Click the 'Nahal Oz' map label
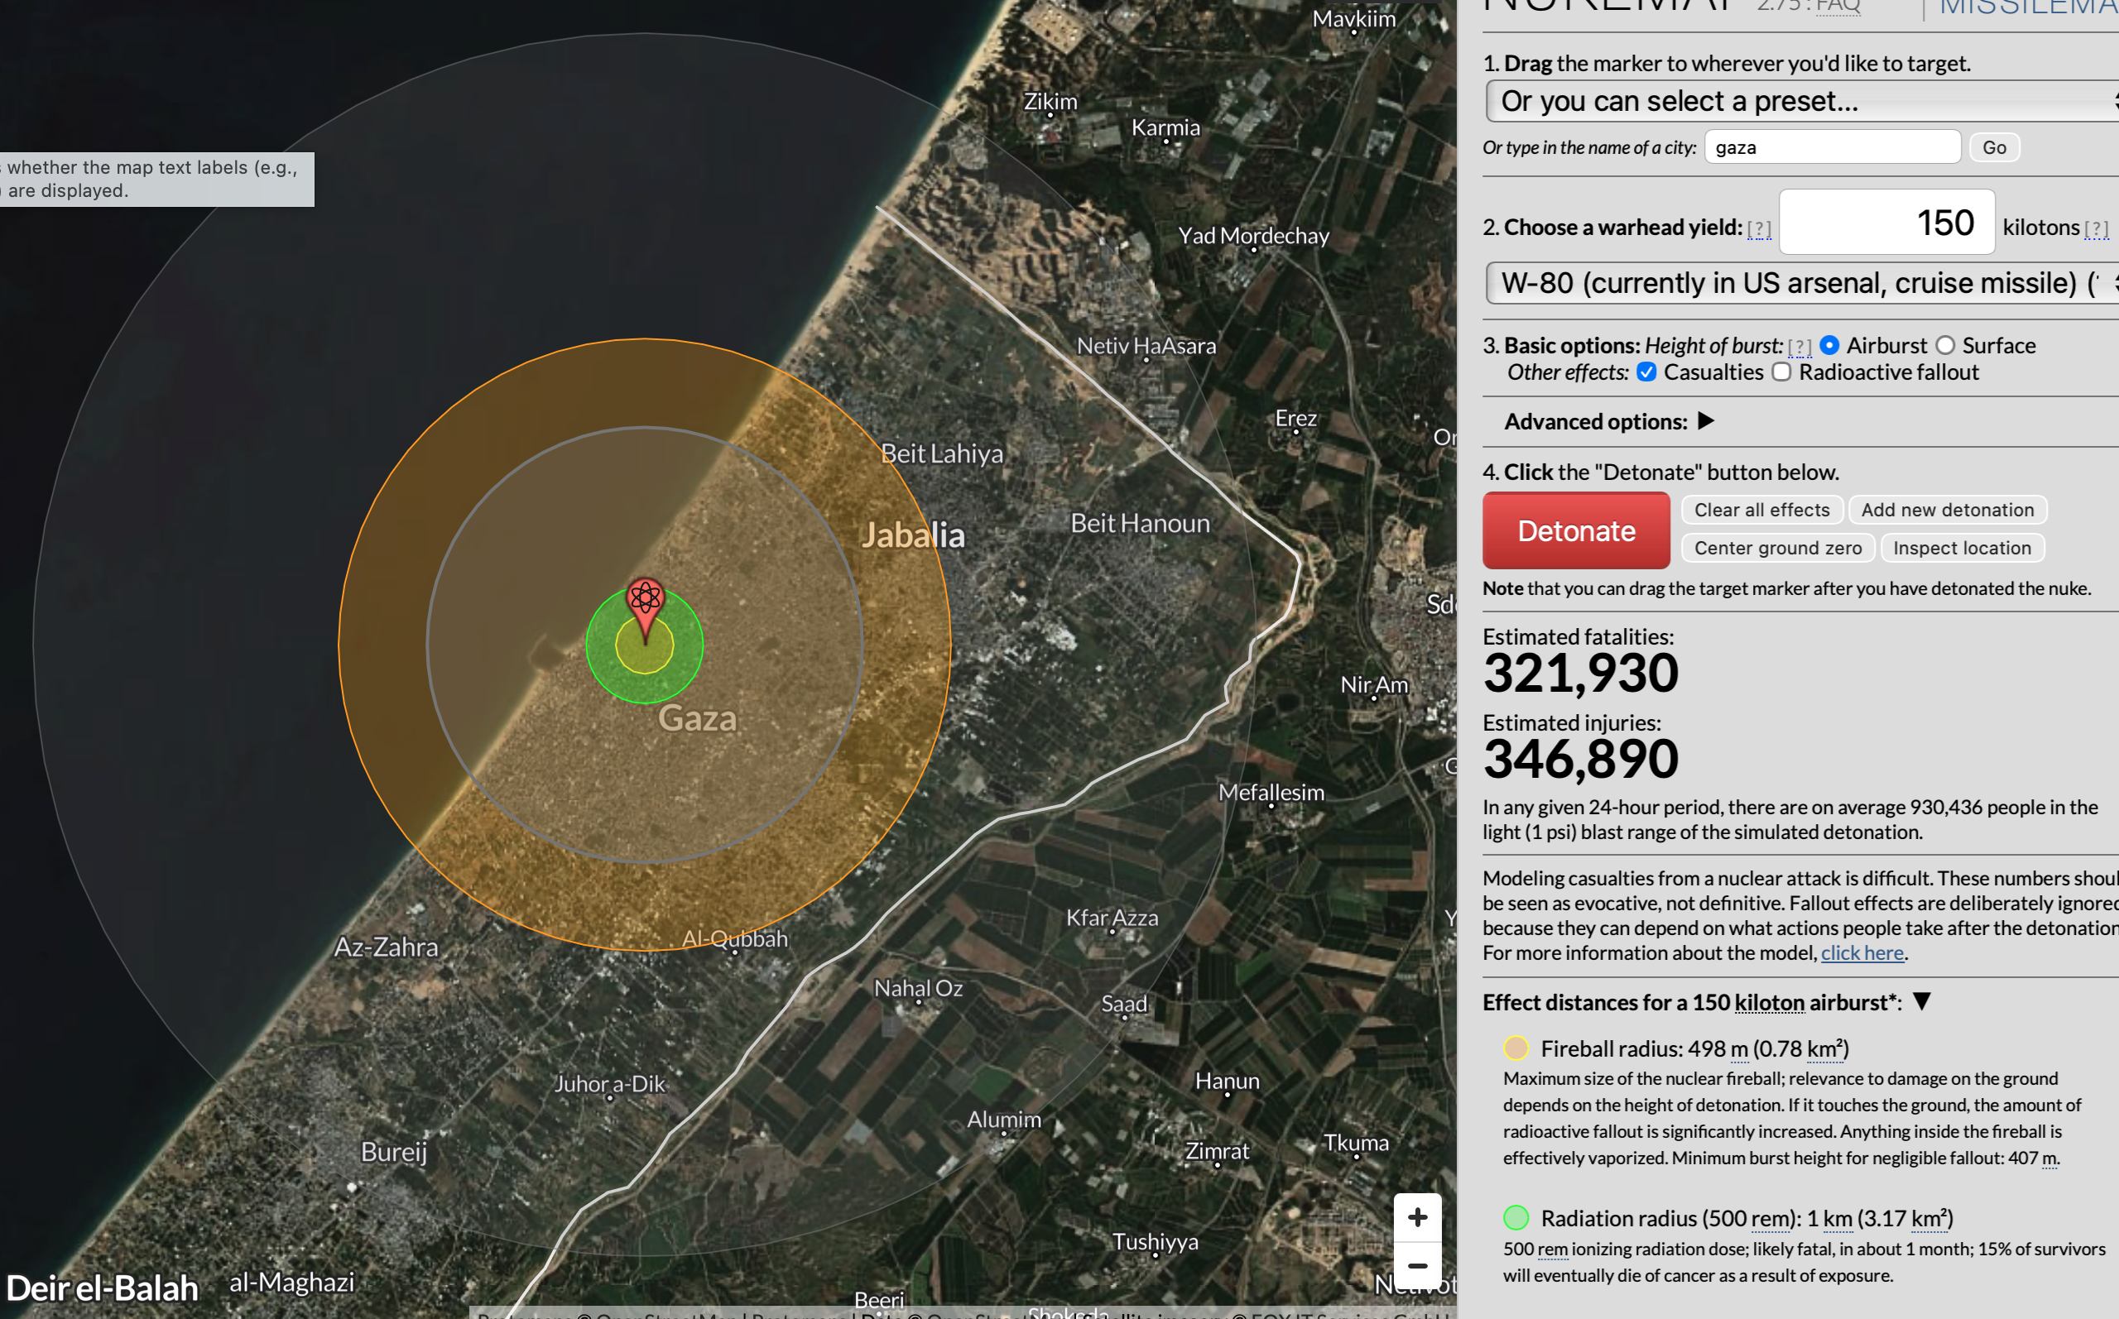The height and width of the screenshot is (1319, 2119). pyautogui.click(x=919, y=988)
